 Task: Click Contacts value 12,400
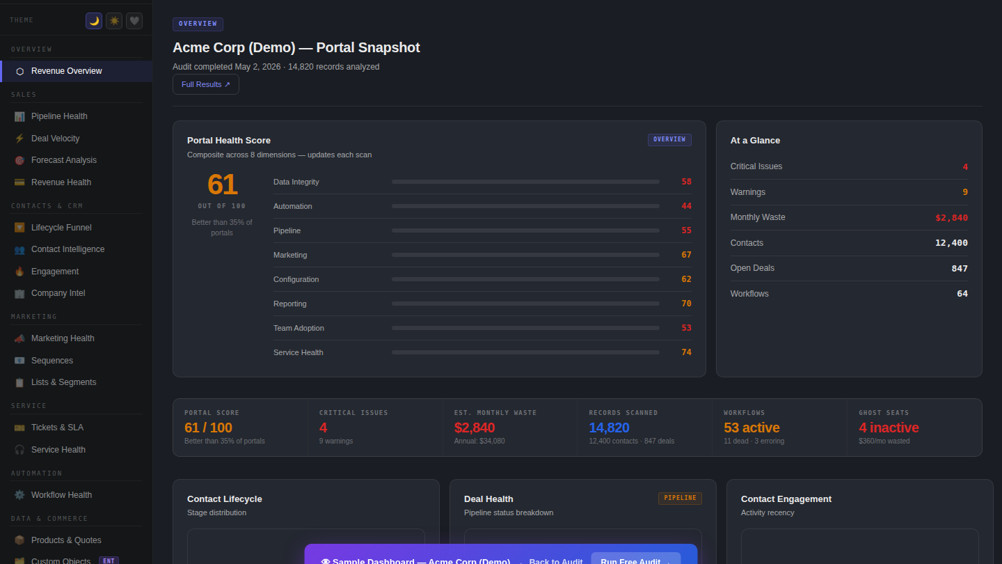coord(951,243)
